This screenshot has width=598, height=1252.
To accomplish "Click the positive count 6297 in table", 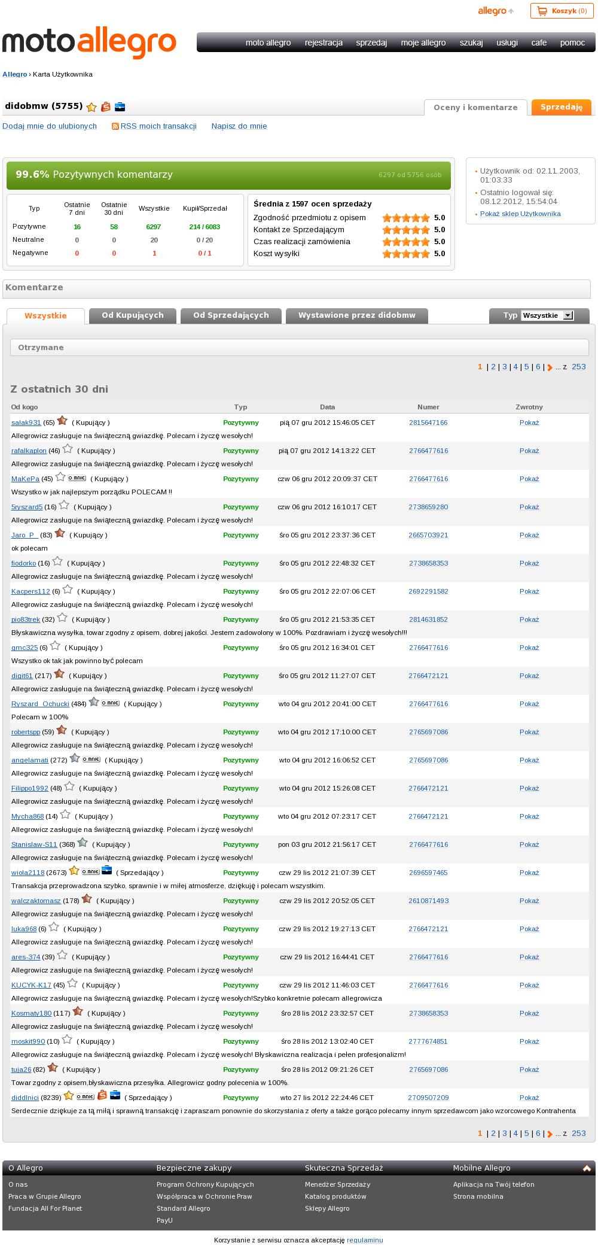I will pos(154,227).
